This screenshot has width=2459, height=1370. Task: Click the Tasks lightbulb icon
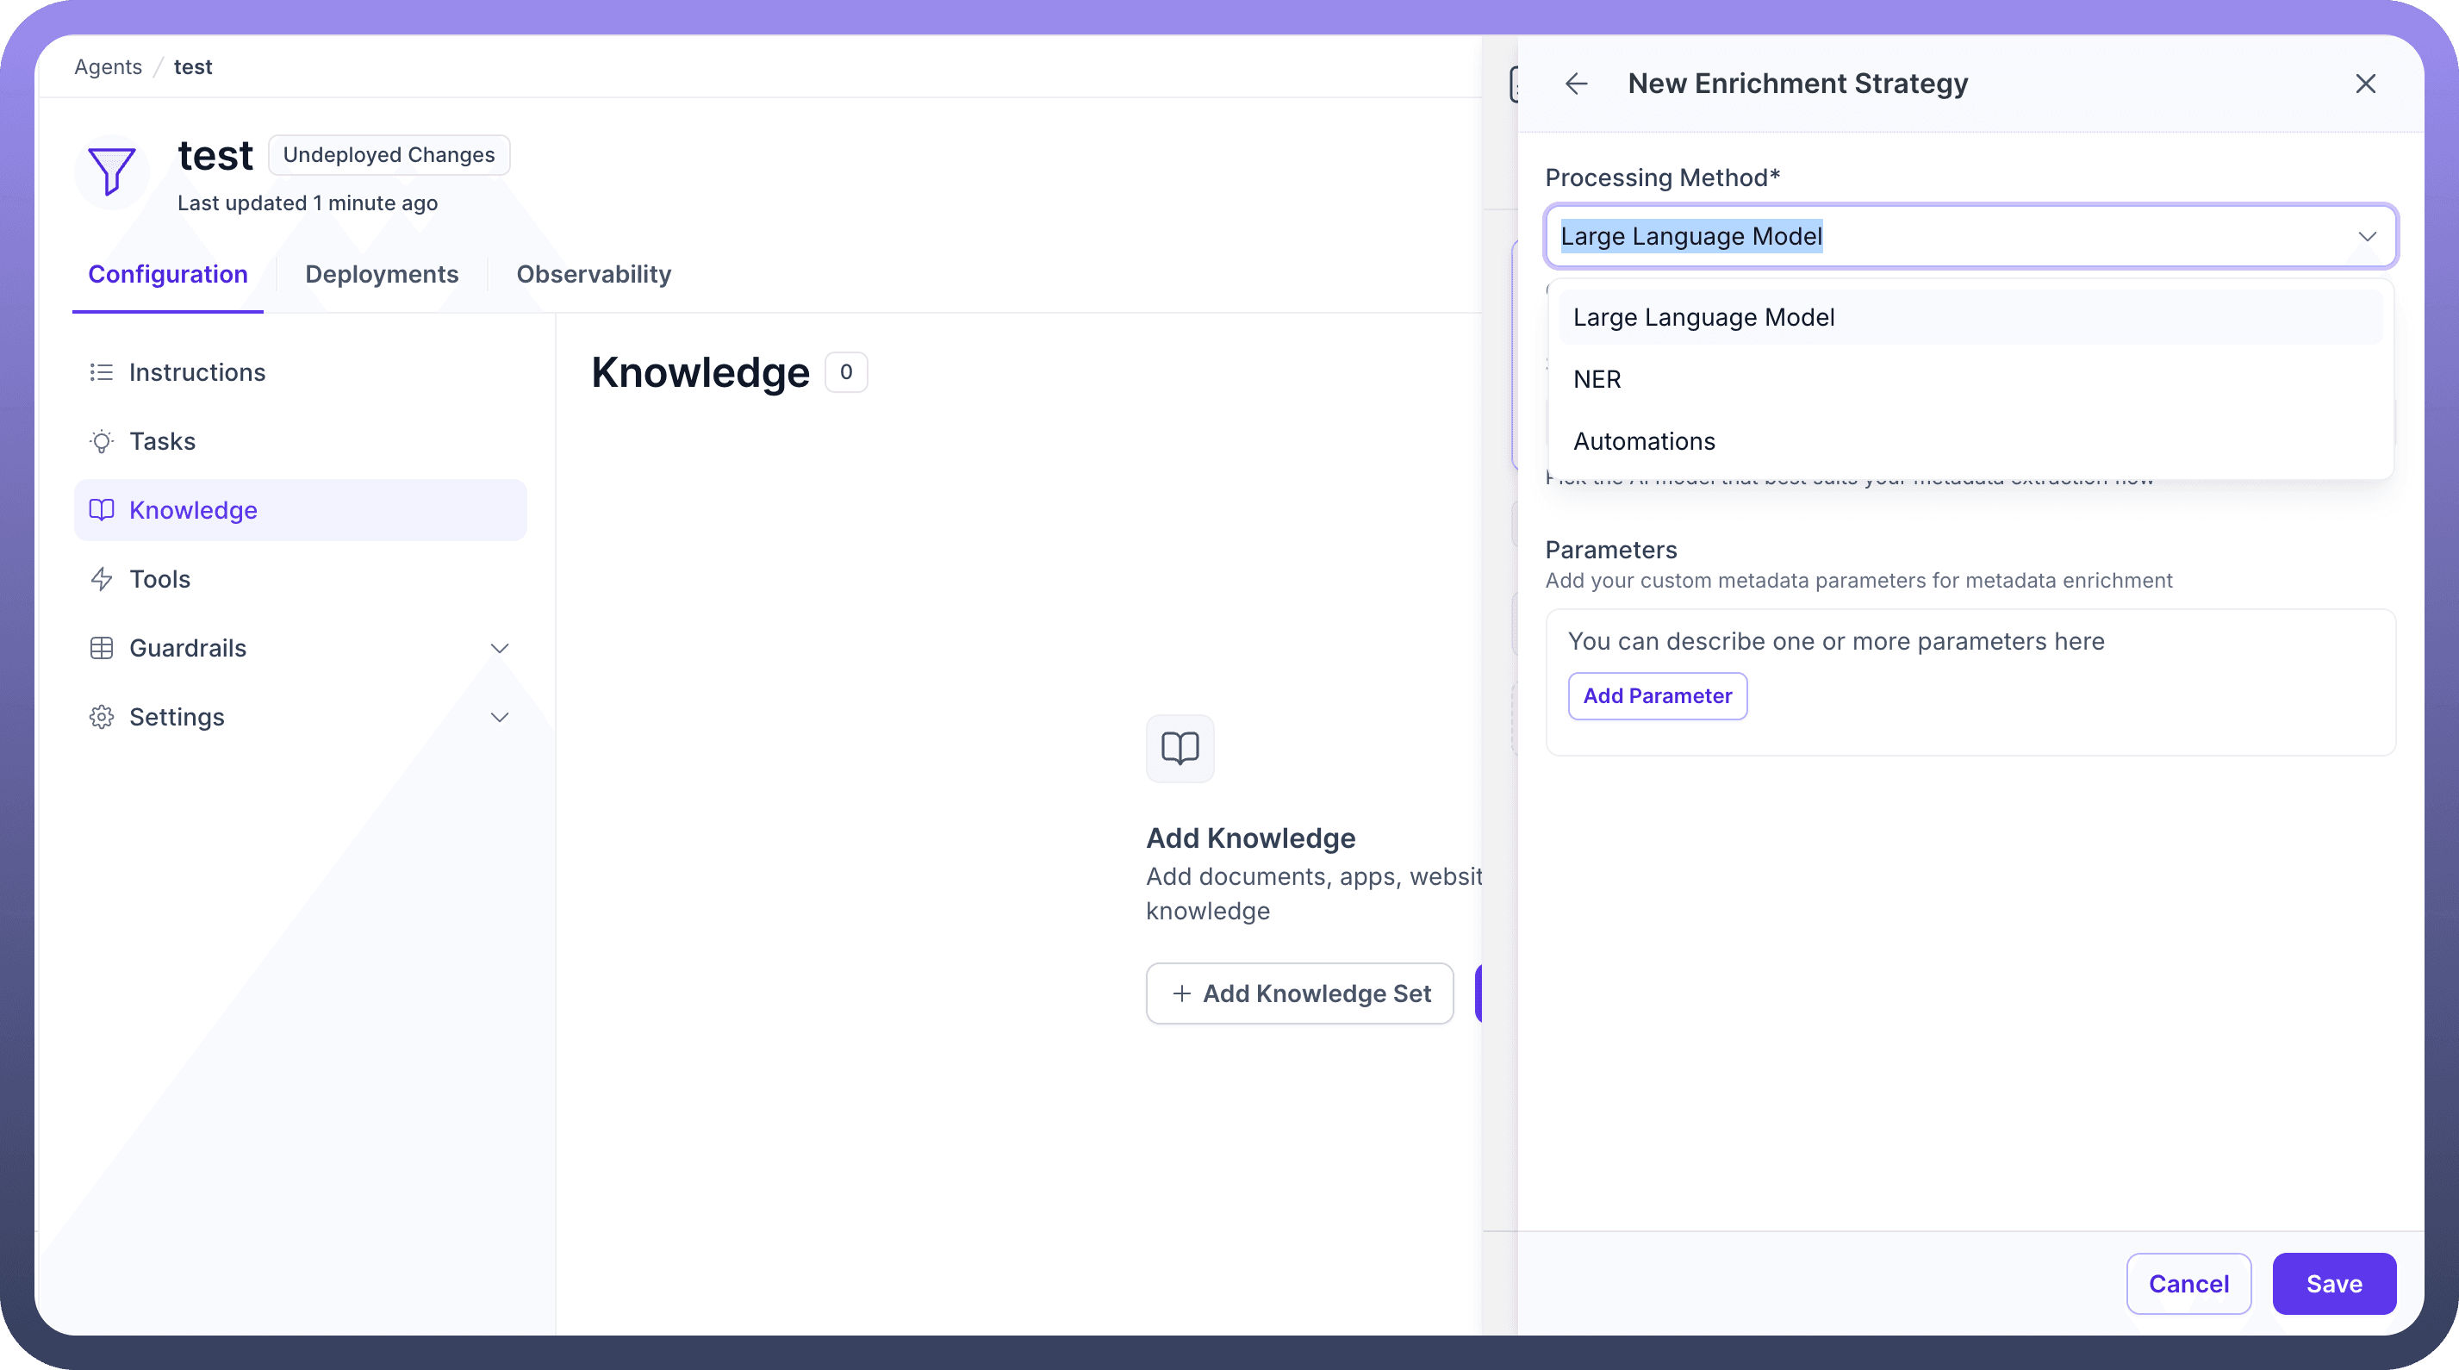click(x=101, y=441)
